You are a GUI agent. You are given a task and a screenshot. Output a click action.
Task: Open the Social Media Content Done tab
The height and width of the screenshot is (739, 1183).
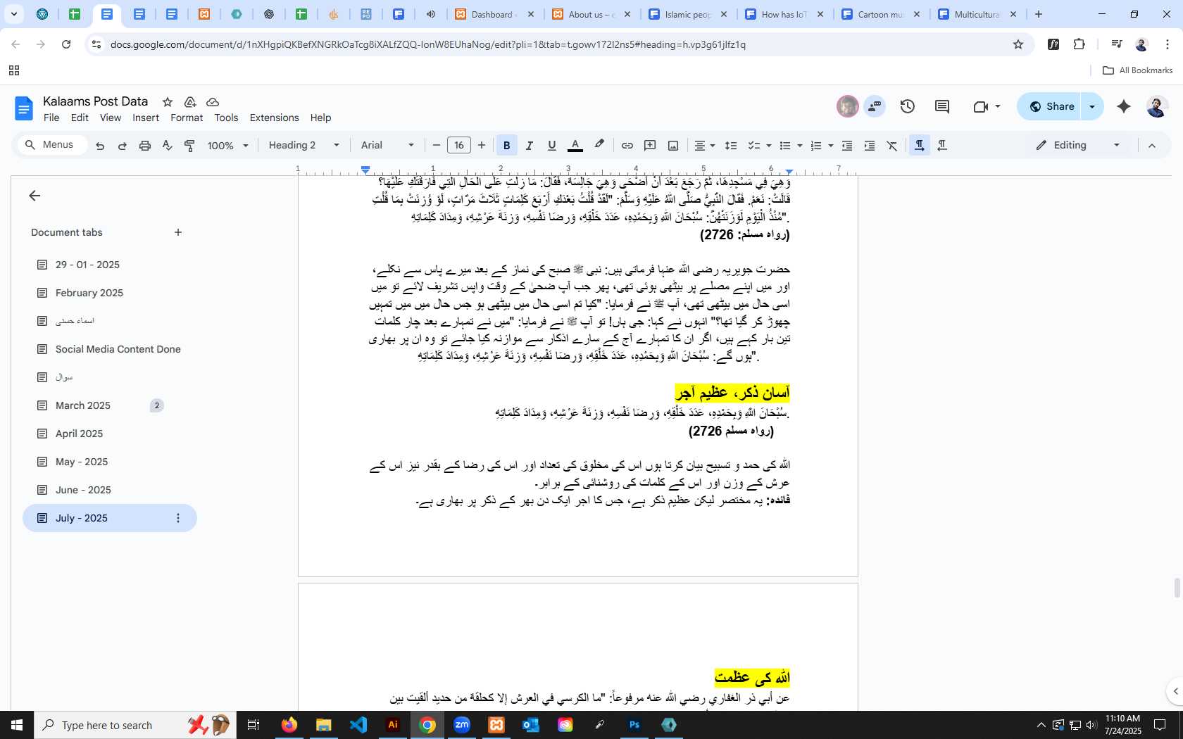(x=118, y=349)
